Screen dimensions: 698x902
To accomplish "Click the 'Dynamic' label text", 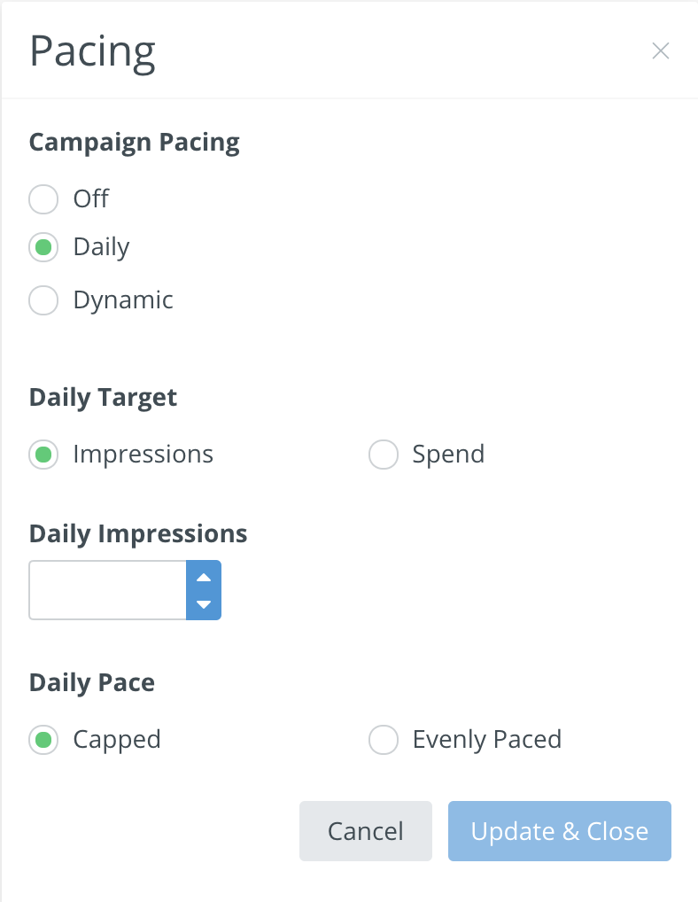I will (x=123, y=300).
